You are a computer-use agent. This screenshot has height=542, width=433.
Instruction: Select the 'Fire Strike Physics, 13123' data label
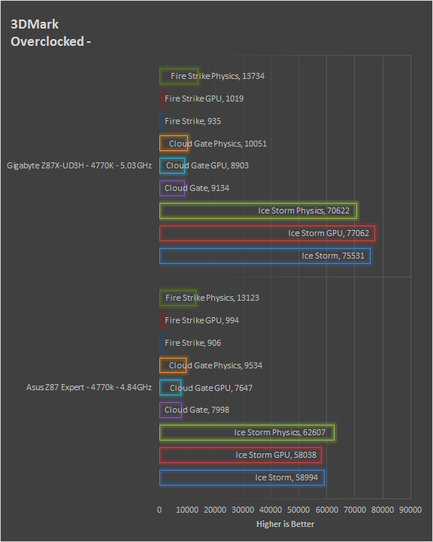tap(212, 298)
